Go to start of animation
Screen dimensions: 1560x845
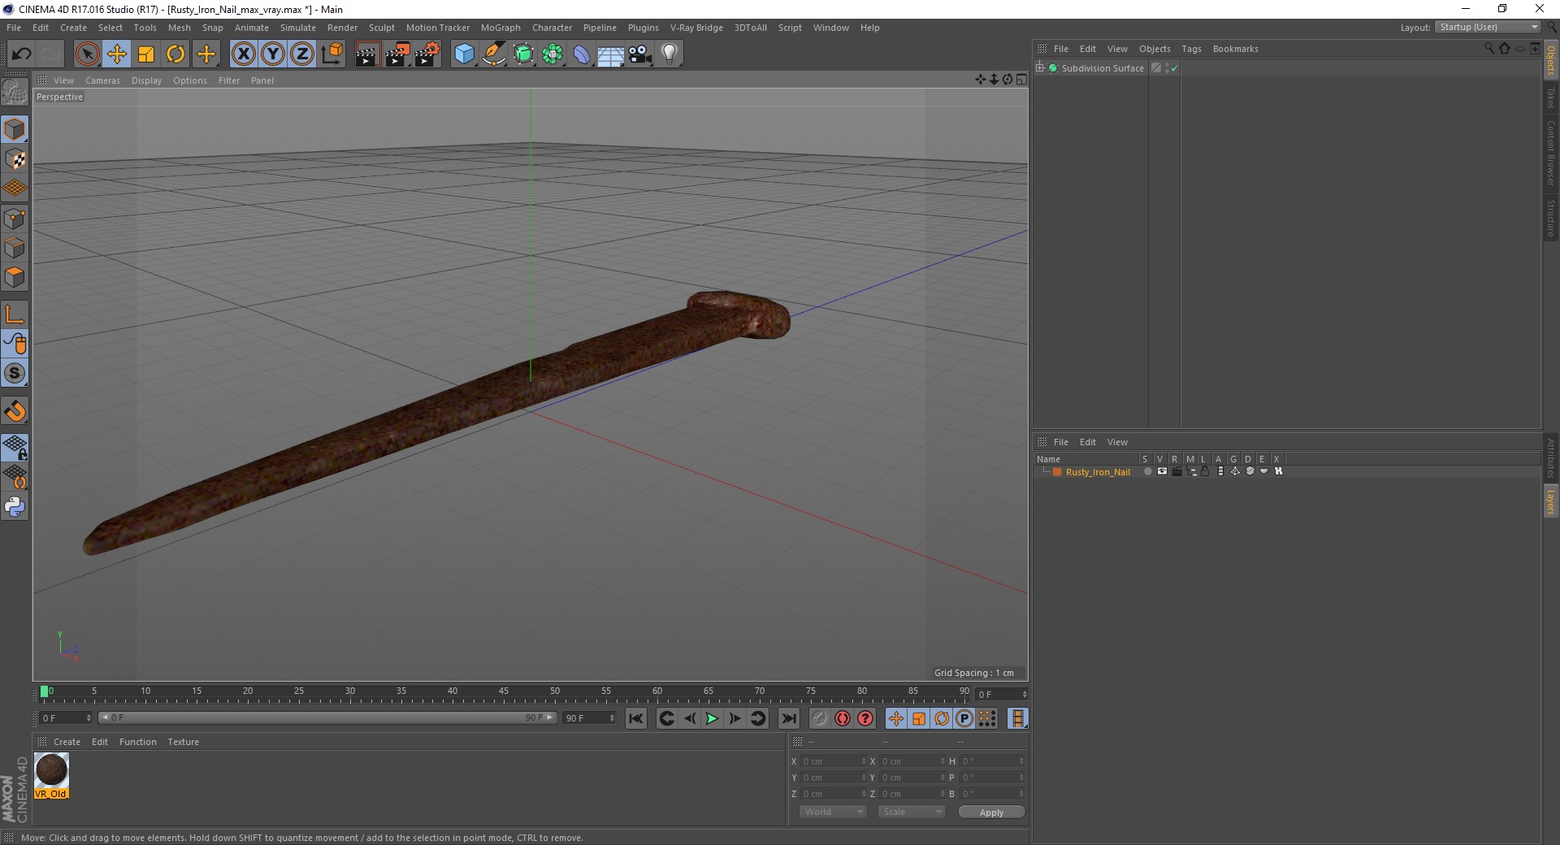click(636, 718)
